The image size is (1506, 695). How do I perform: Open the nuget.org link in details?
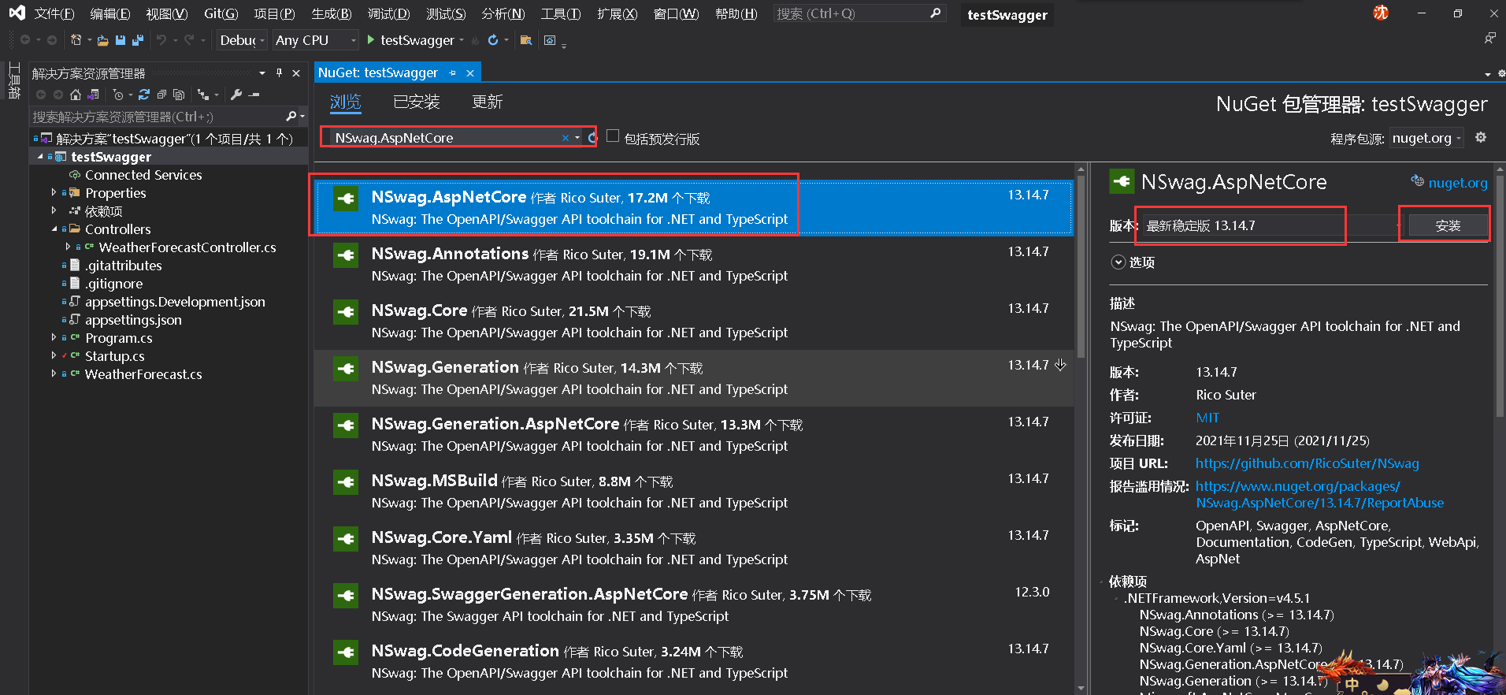(x=1457, y=183)
